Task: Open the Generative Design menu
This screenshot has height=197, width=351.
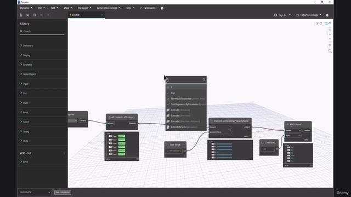Action: 108,8
